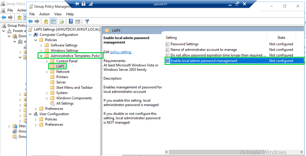This screenshot has width=306, height=156.
Task: Expand Preferences under Computer Configuration
Action: point(36,109)
